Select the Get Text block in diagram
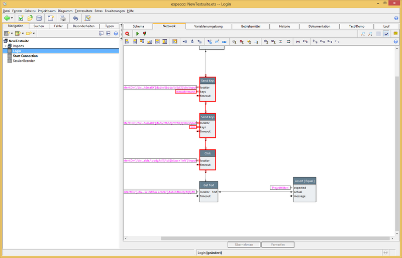 pos(209,185)
